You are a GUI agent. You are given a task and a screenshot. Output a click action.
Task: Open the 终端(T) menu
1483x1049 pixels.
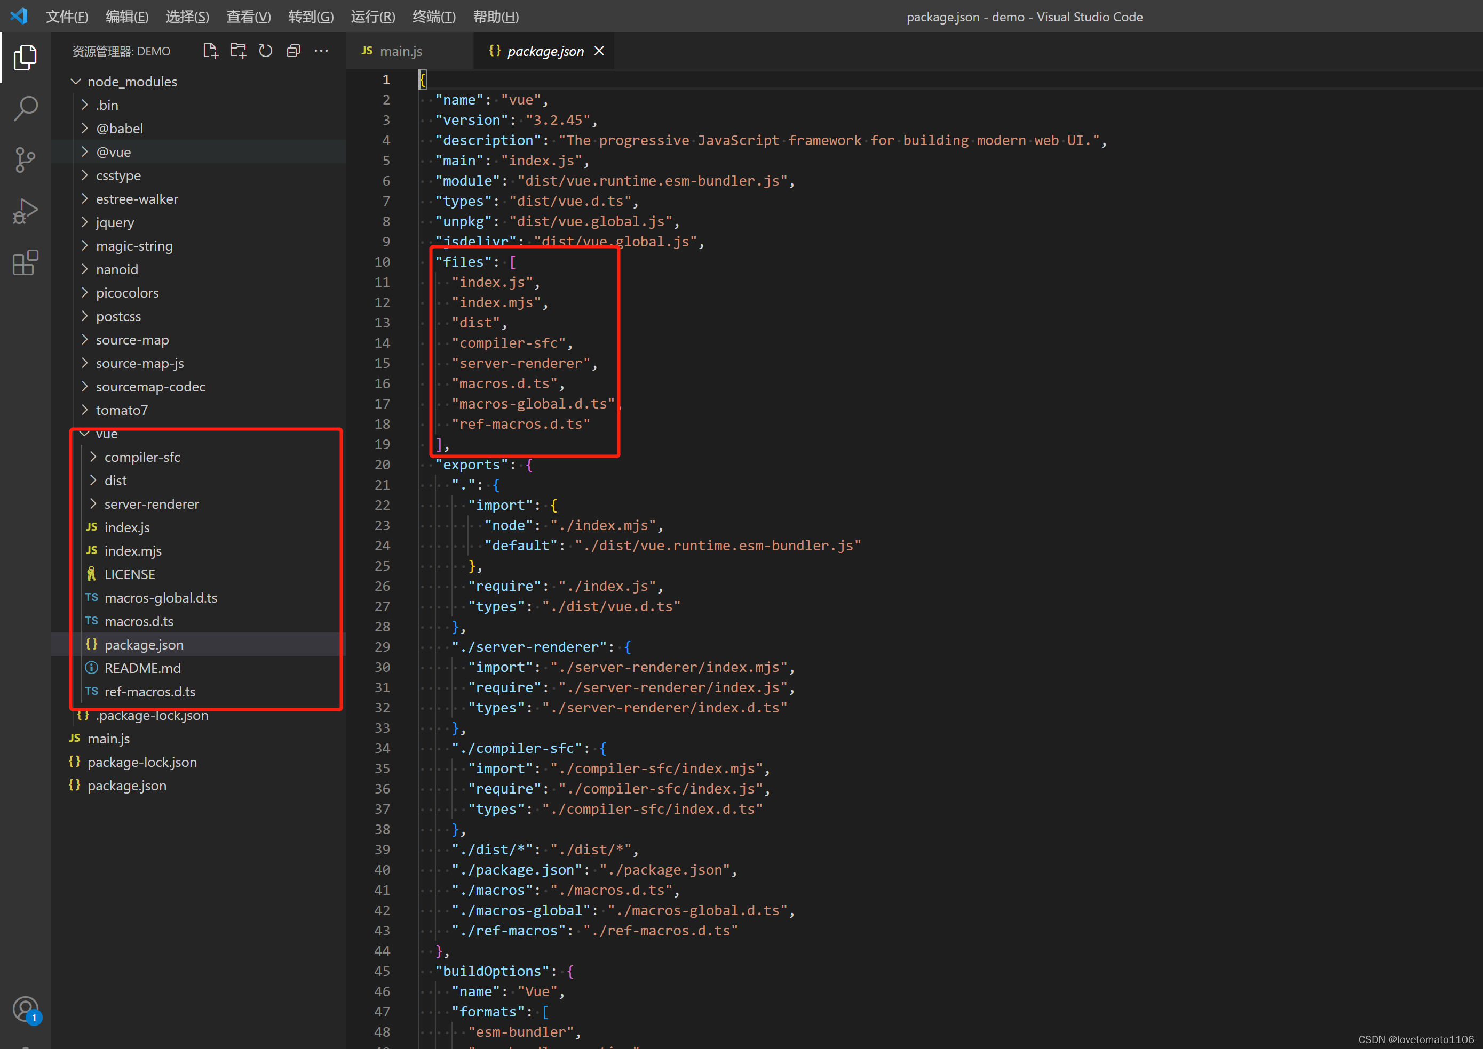434,17
